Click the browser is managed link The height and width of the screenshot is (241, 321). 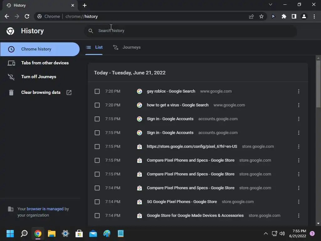pyautogui.click(x=45, y=209)
